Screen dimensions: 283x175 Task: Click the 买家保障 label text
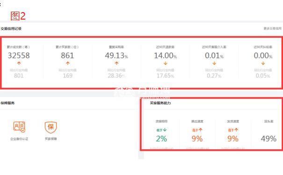[x=51, y=139]
